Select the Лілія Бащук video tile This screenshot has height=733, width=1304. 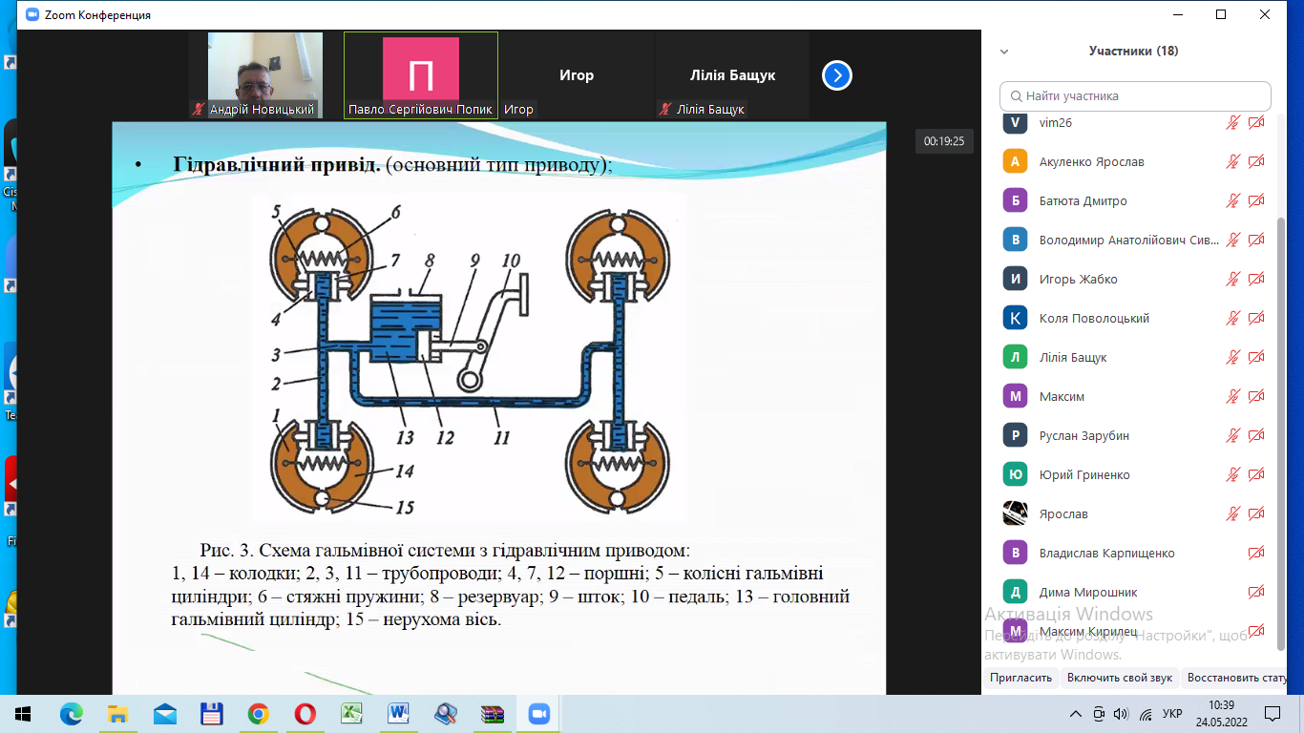tap(732, 75)
